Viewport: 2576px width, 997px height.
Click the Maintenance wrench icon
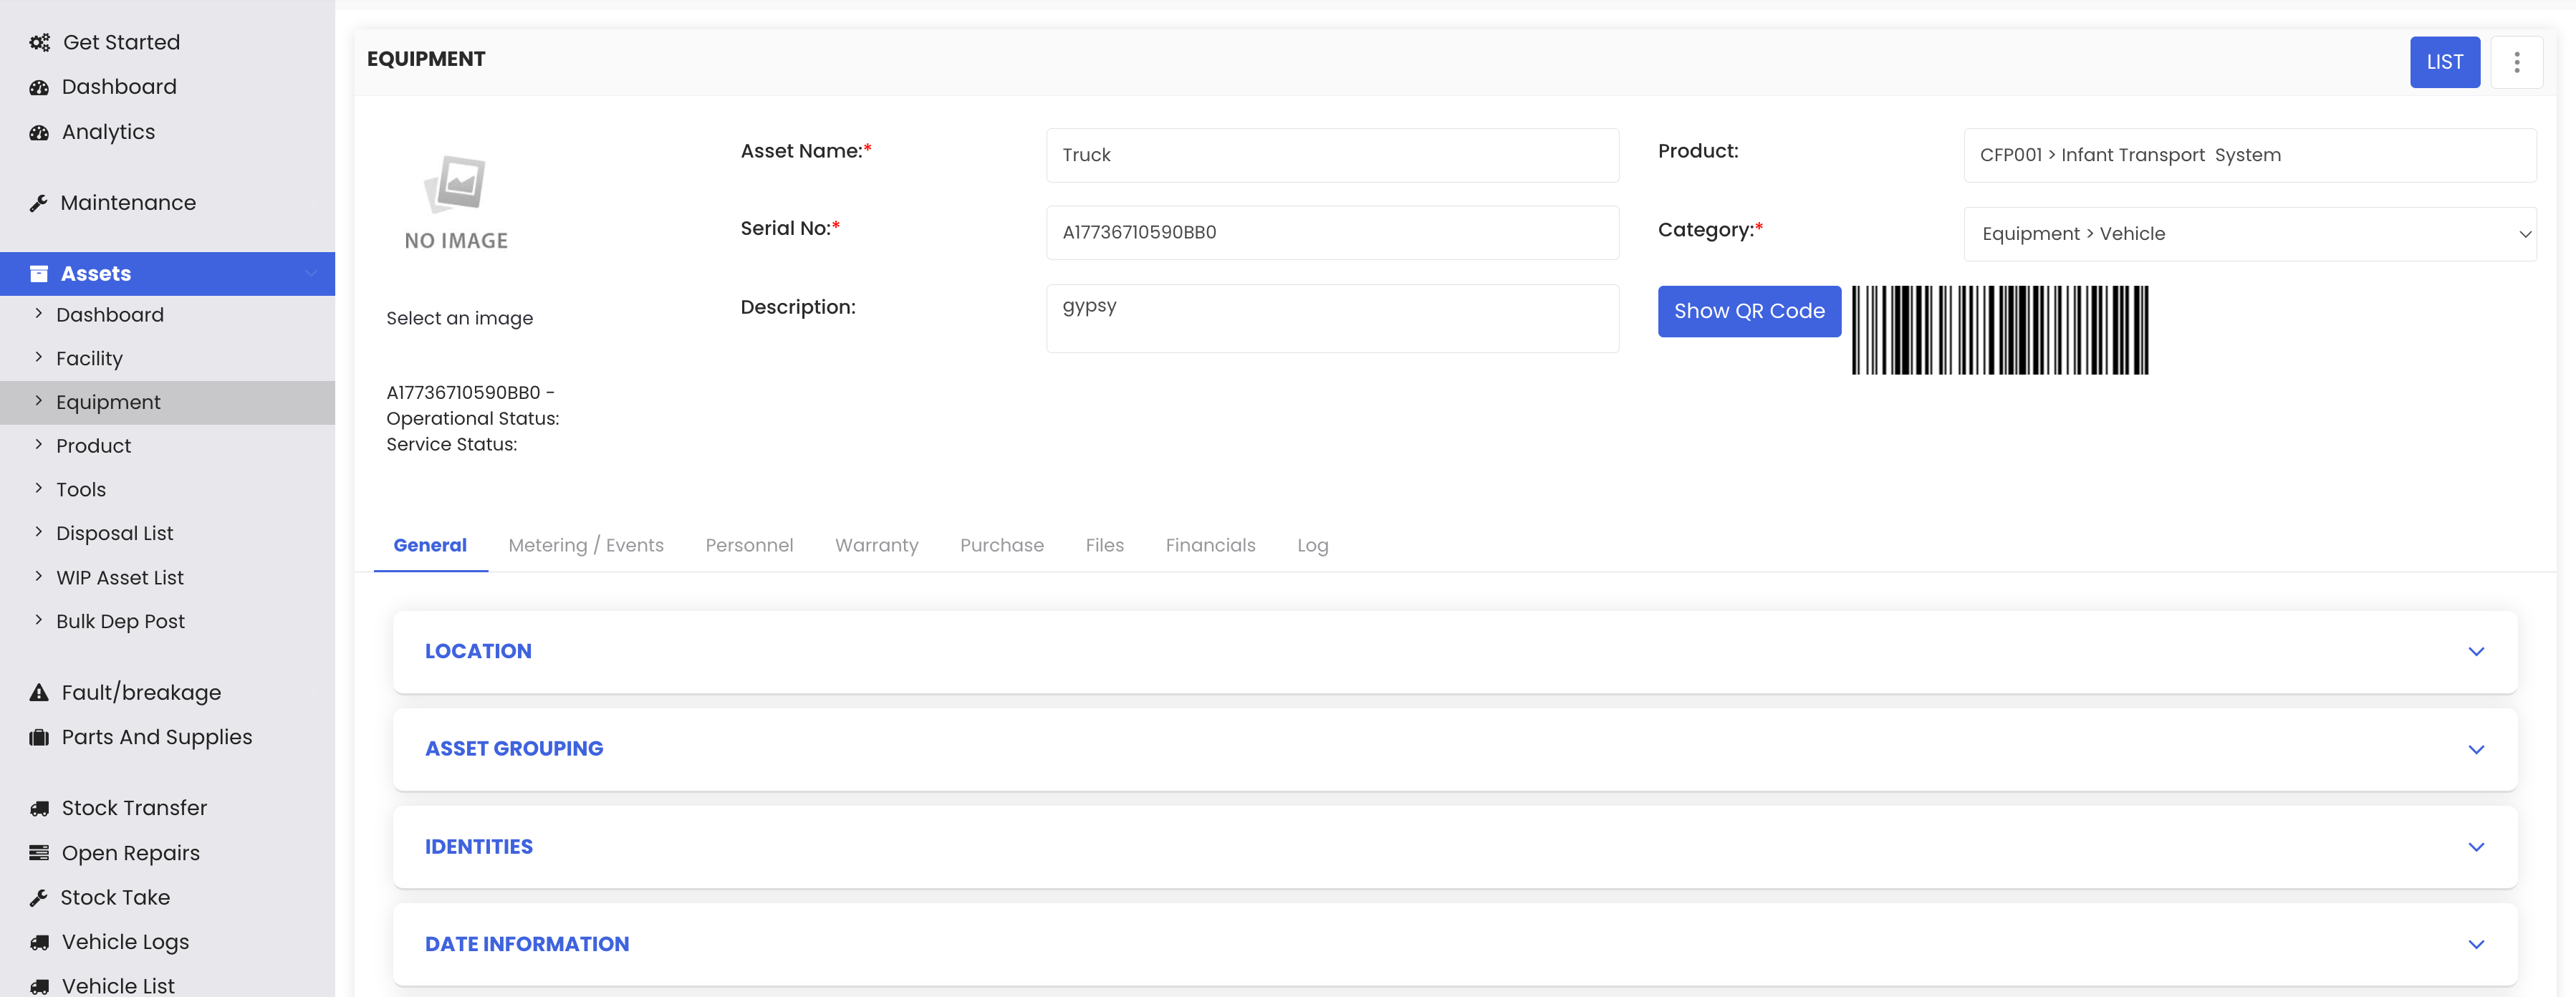click(x=39, y=203)
